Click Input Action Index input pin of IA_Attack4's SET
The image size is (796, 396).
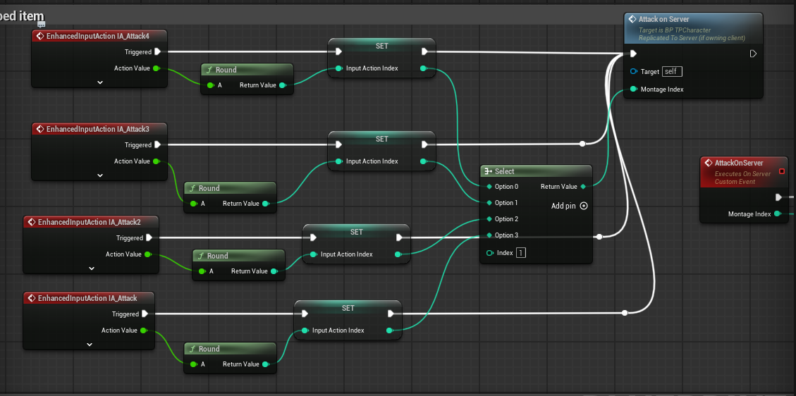tap(338, 68)
